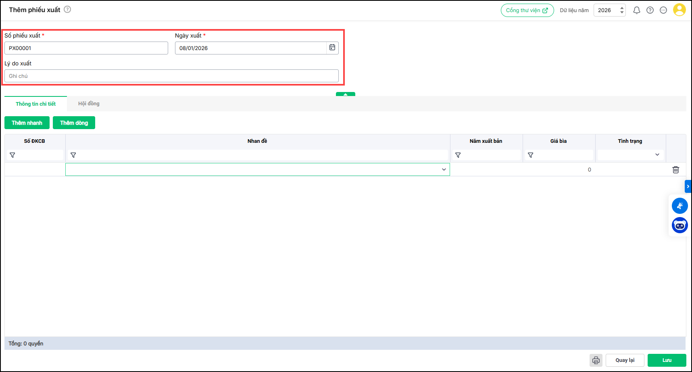Click the Thêm nhanh button
Viewport: 692px width, 372px height.
[x=27, y=123]
